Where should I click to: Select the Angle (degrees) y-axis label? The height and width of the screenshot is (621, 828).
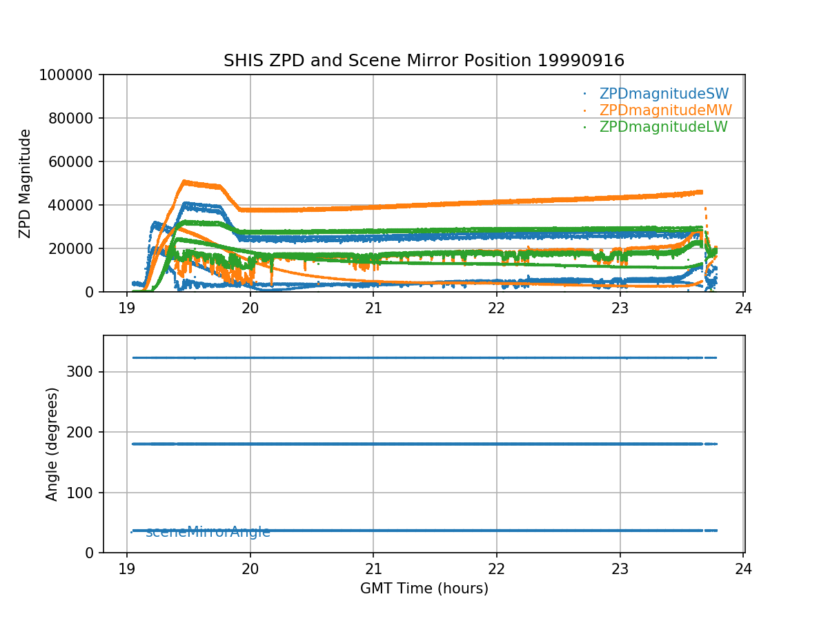(x=52, y=444)
